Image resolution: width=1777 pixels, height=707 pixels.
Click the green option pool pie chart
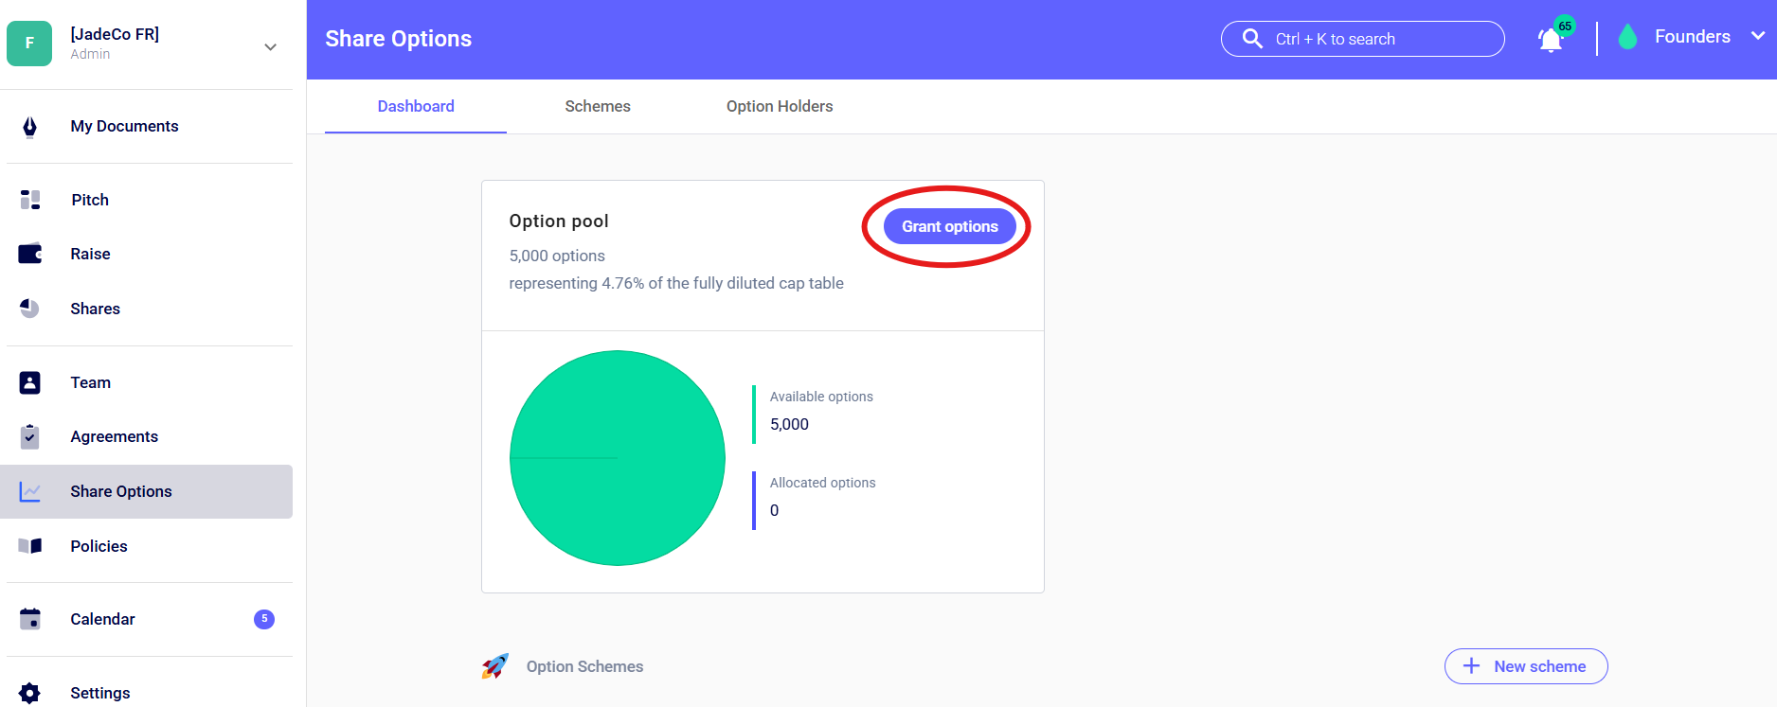618,458
